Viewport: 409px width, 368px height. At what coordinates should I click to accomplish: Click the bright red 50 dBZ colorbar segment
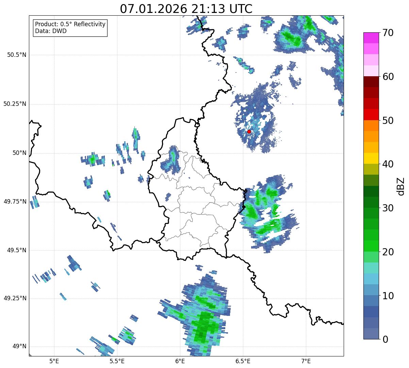(371, 115)
